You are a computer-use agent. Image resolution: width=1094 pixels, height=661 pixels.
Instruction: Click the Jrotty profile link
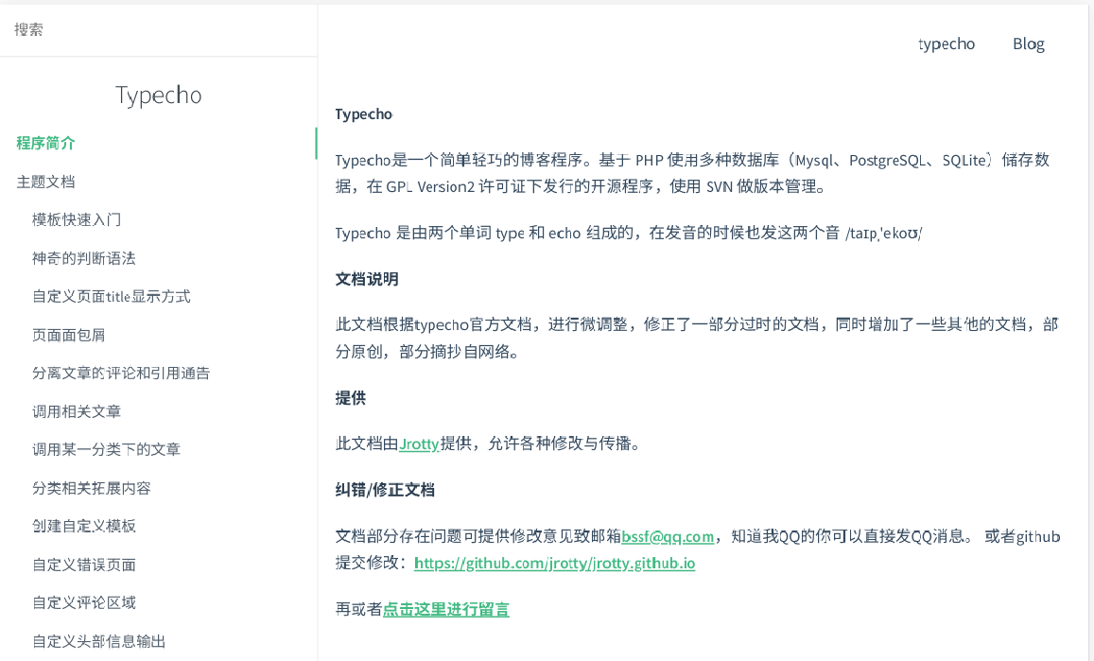coord(418,444)
